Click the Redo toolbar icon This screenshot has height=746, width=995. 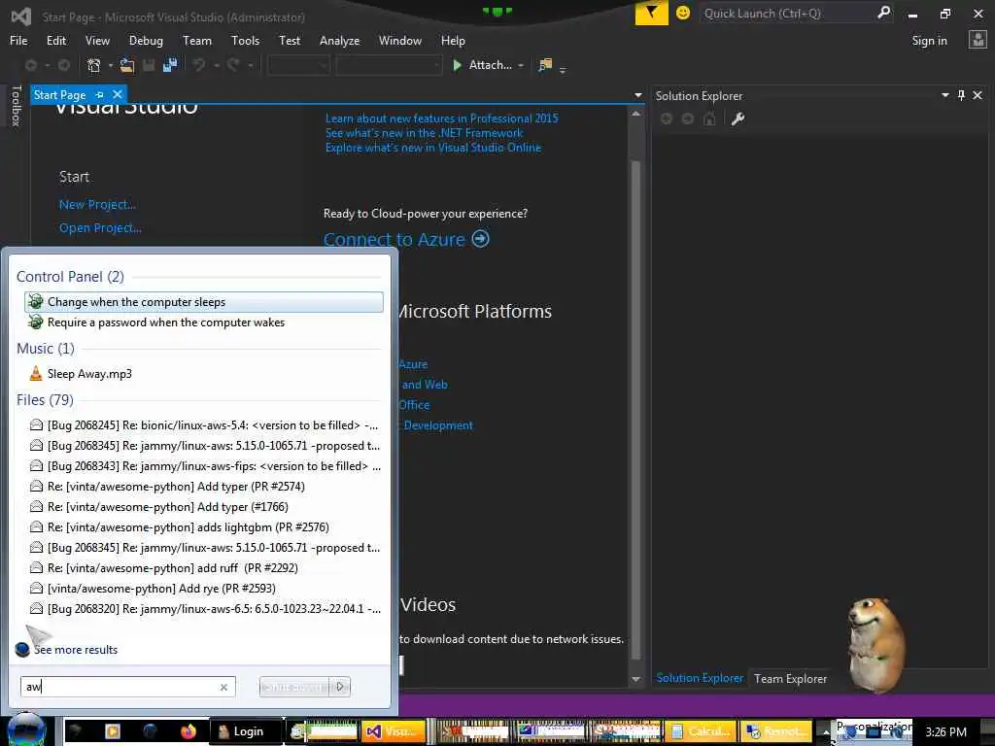click(x=233, y=65)
